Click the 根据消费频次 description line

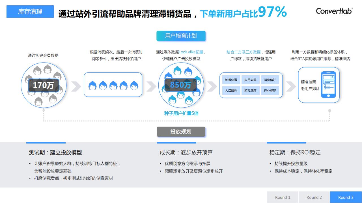coord(116,52)
